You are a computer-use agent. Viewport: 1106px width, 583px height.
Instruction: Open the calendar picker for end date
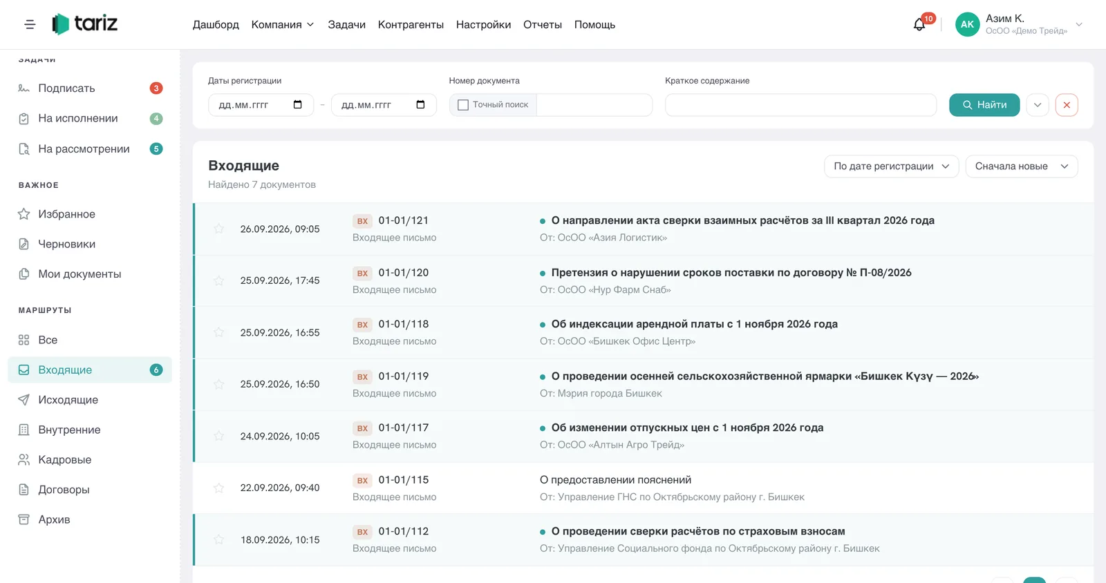[x=420, y=105]
